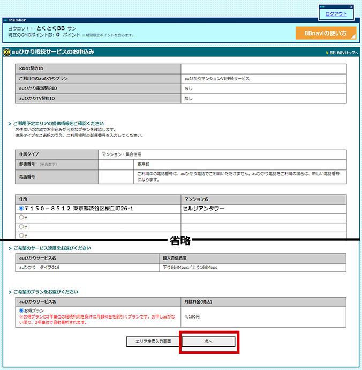Open the BBnaviの使い方 guide button

click(x=326, y=33)
